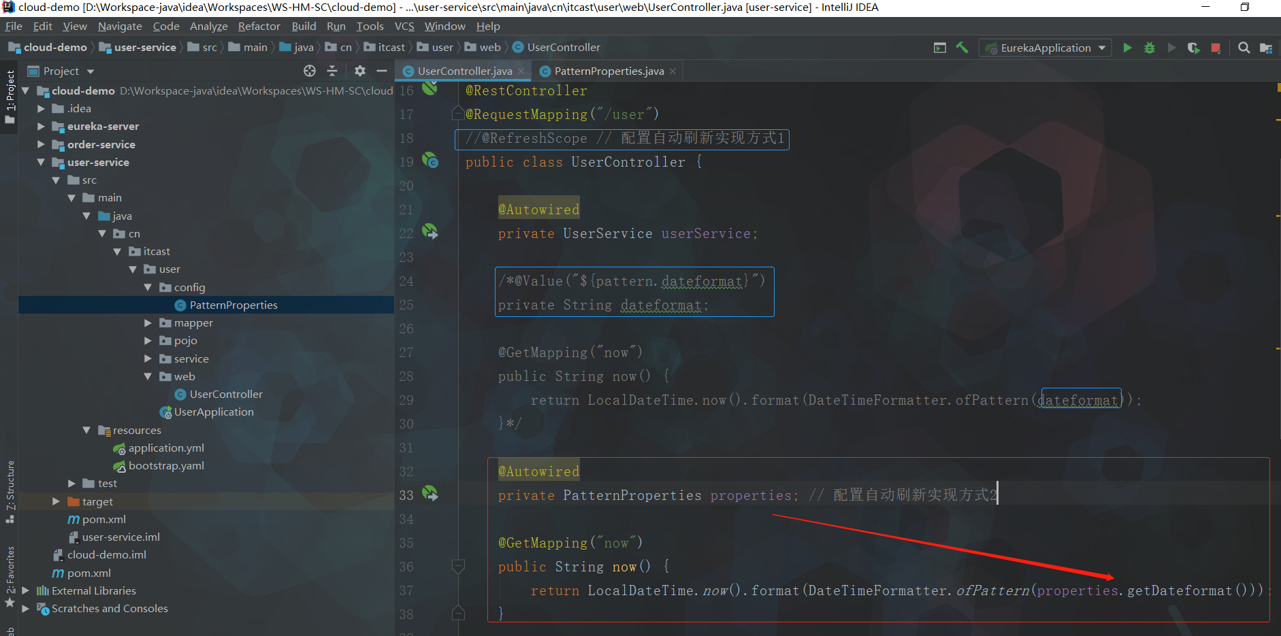Image resolution: width=1281 pixels, height=636 pixels.
Task: Fold the now() method at line 36
Action: [x=458, y=565]
